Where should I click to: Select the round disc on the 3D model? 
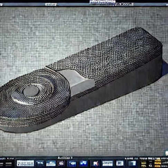[31, 91]
